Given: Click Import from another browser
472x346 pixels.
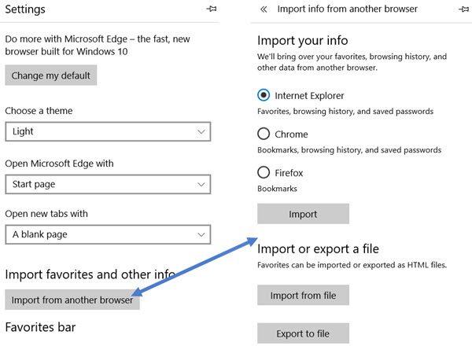Looking at the screenshot, I should click(x=72, y=300).
